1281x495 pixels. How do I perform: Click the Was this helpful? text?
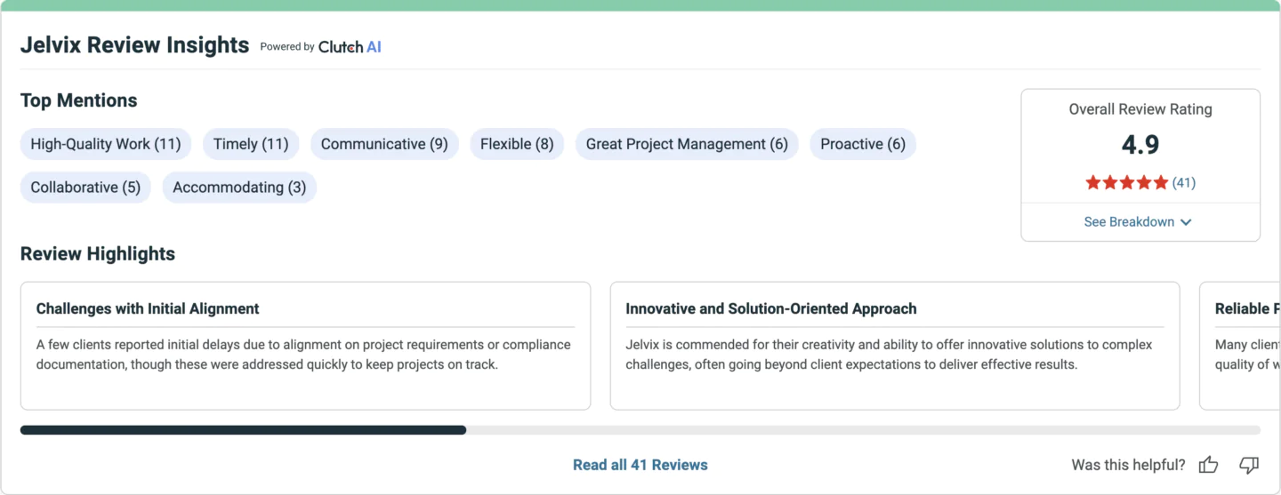point(1128,465)
